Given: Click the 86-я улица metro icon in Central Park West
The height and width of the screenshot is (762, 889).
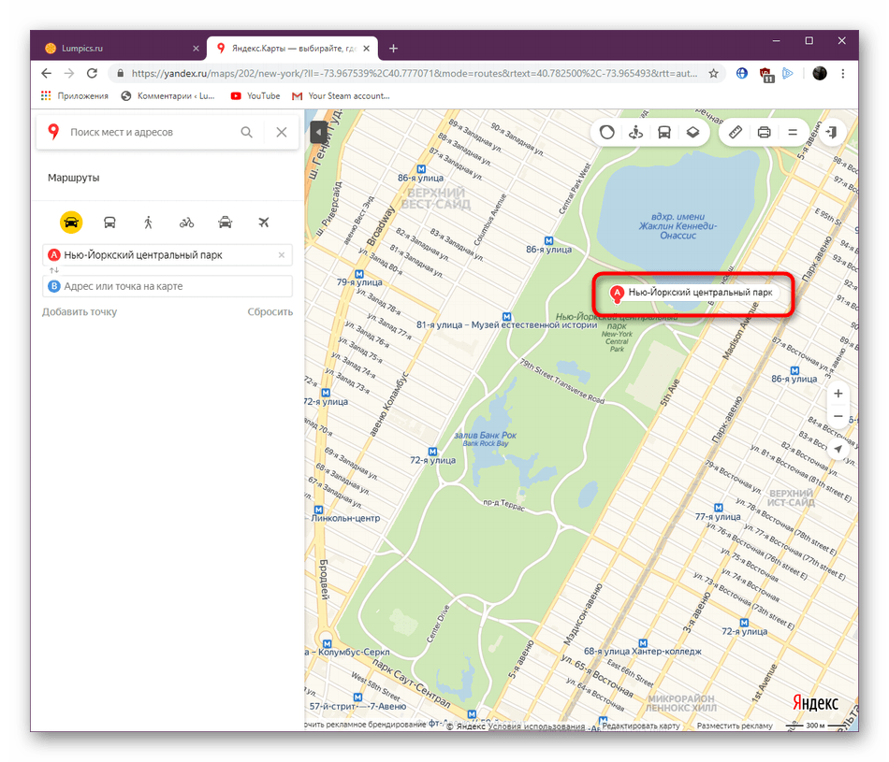Looking at the screenshot, I should pos(548,241).
